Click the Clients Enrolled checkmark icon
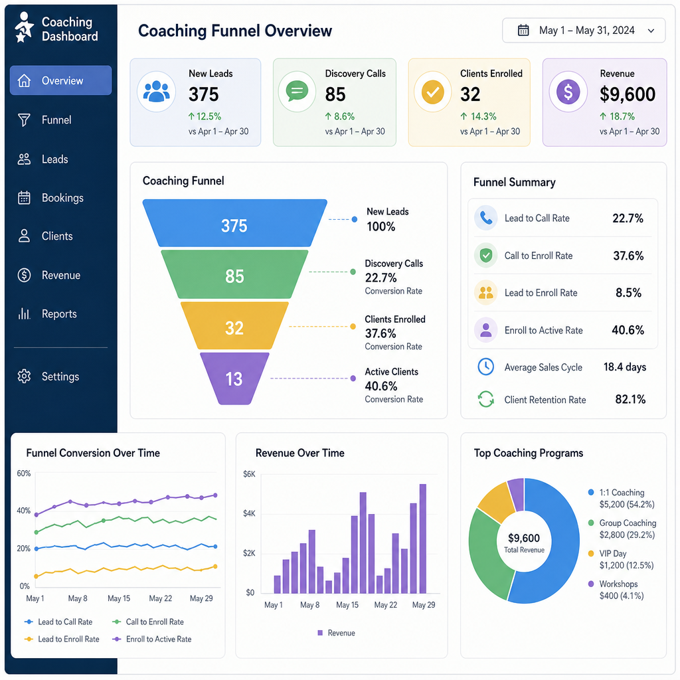Screen dimensions: 680x680 click(x=432, y=92)
